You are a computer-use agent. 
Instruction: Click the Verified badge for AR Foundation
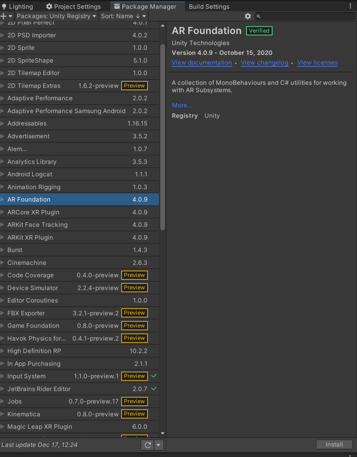(x=259, y=31)
